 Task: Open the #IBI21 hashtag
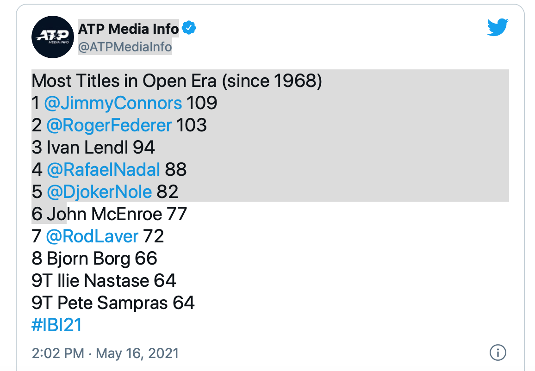pos(57,325)
